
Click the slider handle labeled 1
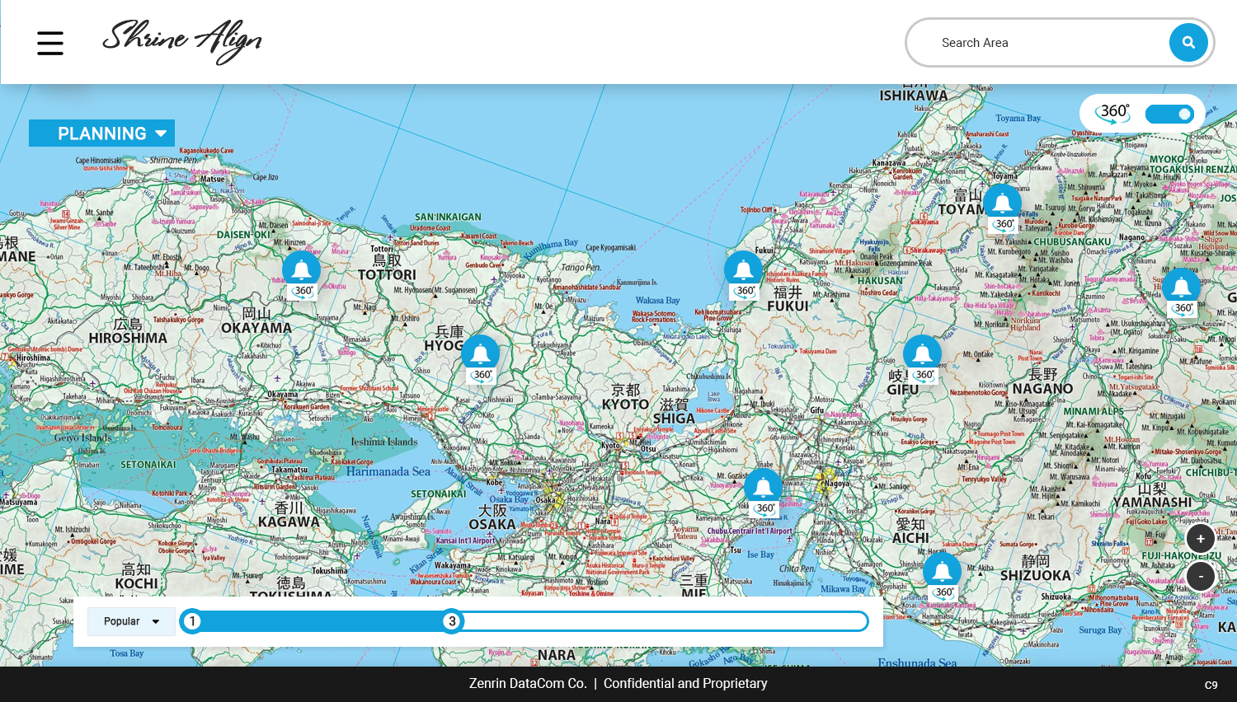(191, 621)
